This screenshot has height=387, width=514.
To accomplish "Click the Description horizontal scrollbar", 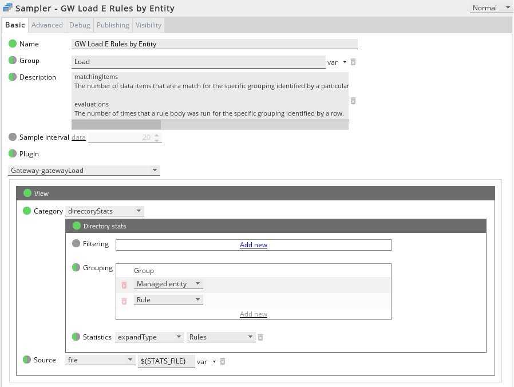I will [x=116, y=124].
